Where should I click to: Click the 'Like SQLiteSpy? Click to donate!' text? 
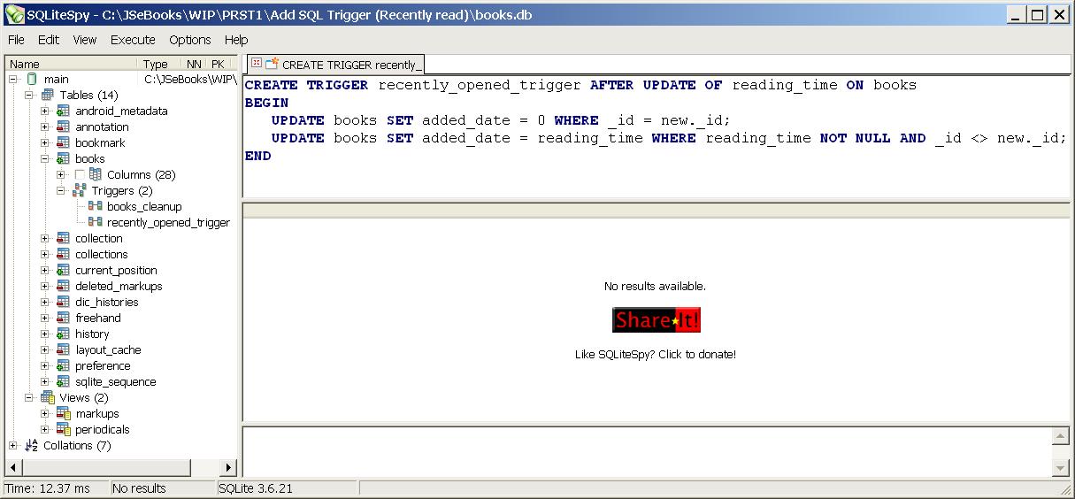click(x=656, y=354)
